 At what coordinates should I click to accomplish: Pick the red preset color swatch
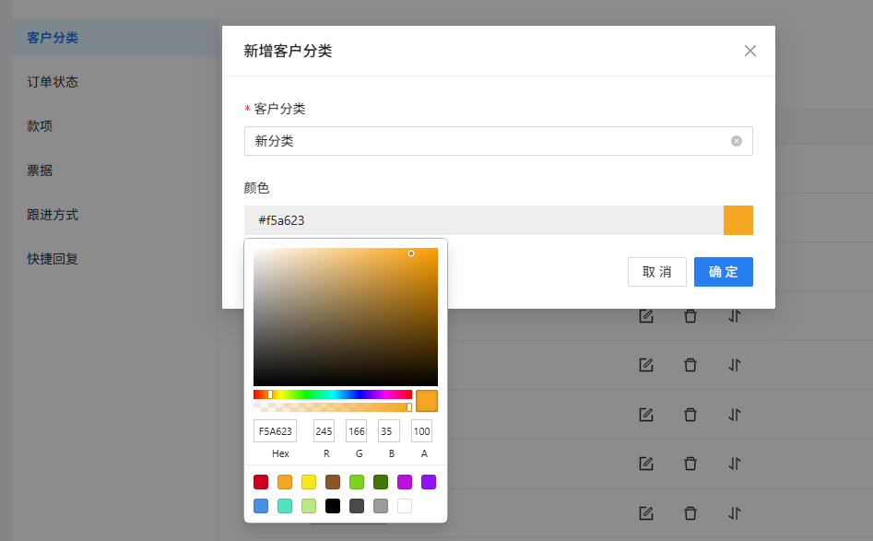261,482
